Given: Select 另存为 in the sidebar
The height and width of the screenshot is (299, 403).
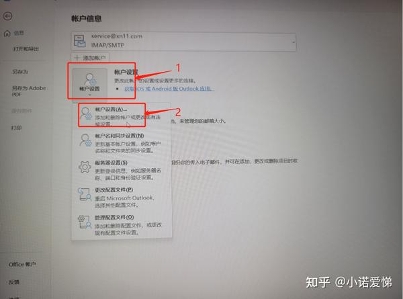Looking at the screenshot, I should tap(19, 72).
